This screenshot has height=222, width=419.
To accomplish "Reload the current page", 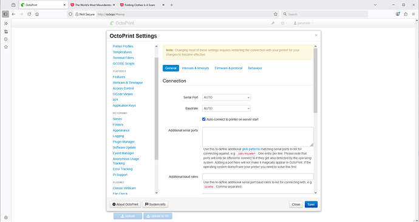I will (29, 14).
